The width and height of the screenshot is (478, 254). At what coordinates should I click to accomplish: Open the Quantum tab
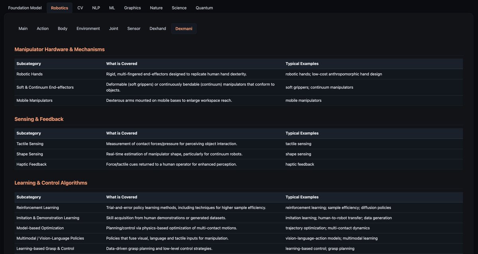(204, 8)
